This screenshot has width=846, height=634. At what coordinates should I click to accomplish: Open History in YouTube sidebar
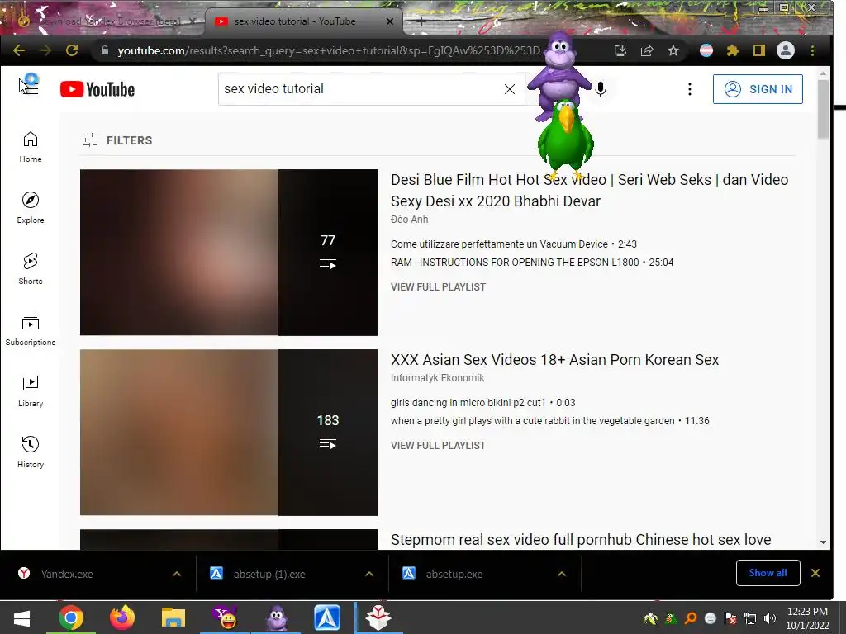[x=31, y=452]
